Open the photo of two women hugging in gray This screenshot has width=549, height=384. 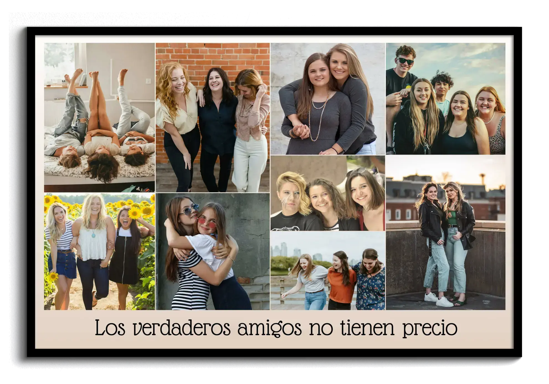click(x=328, y=99)
